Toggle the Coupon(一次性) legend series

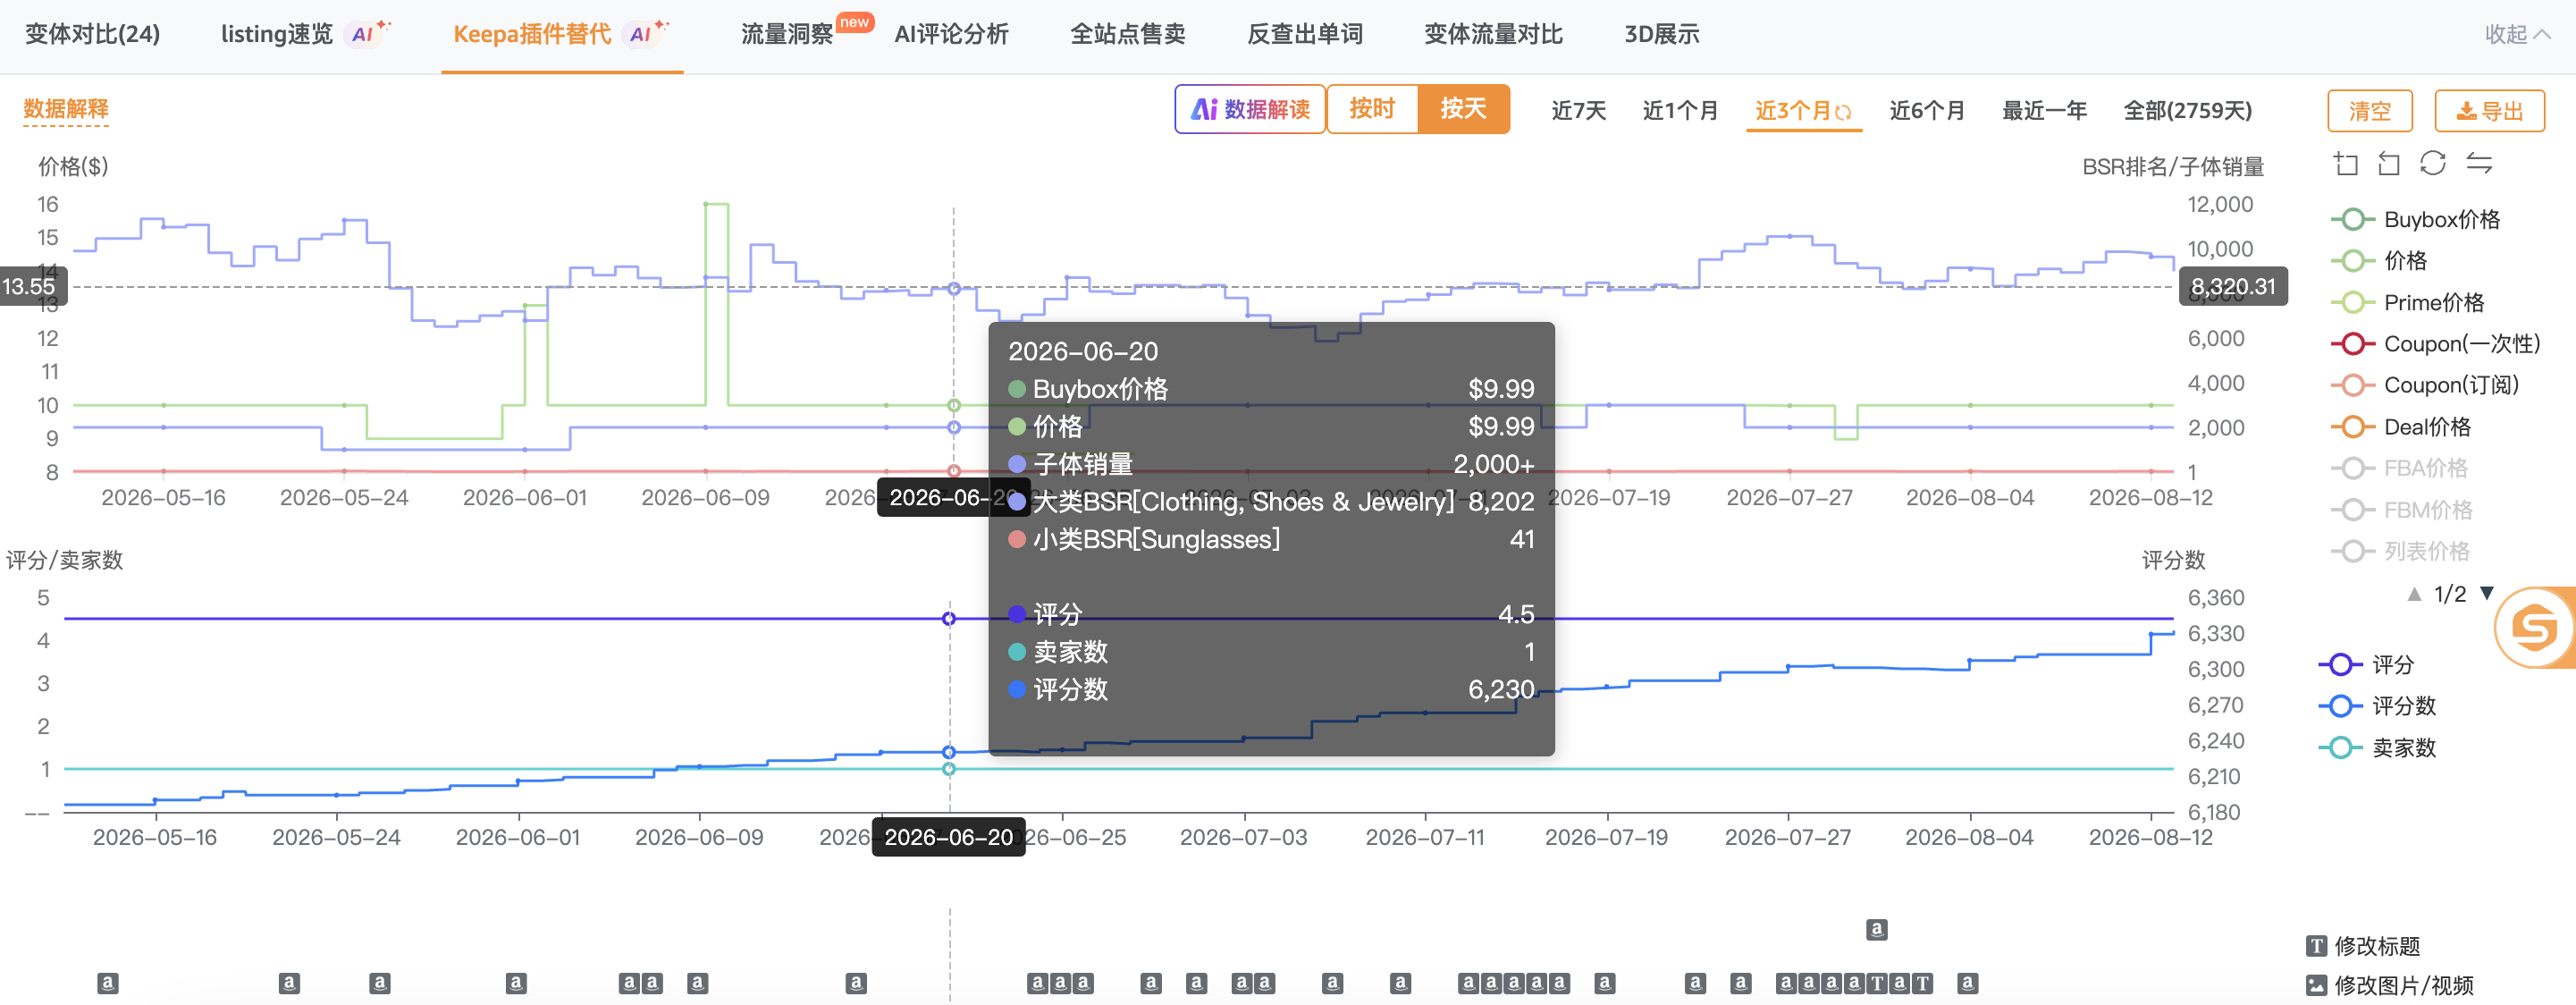click(x=2435, y=344)
